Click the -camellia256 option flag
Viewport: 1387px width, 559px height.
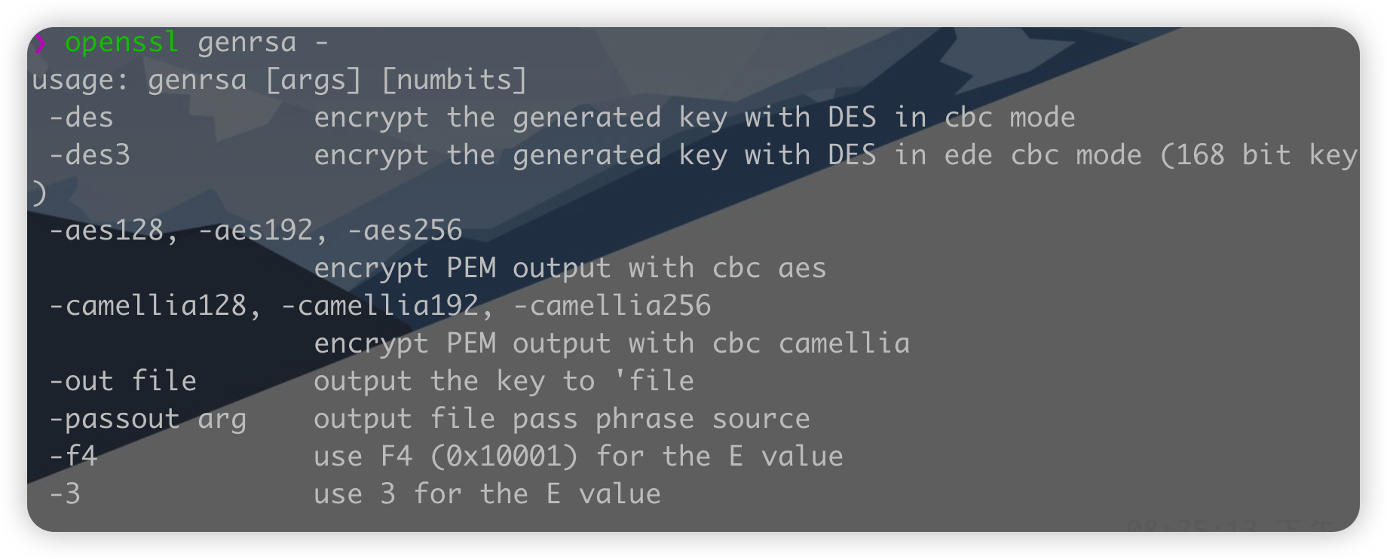coord(611,306)
